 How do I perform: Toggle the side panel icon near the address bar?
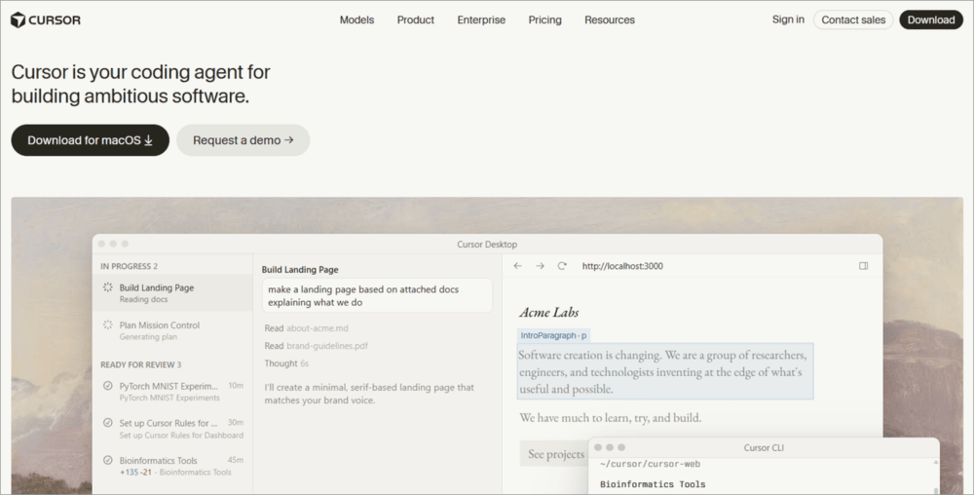click(863, 266)
